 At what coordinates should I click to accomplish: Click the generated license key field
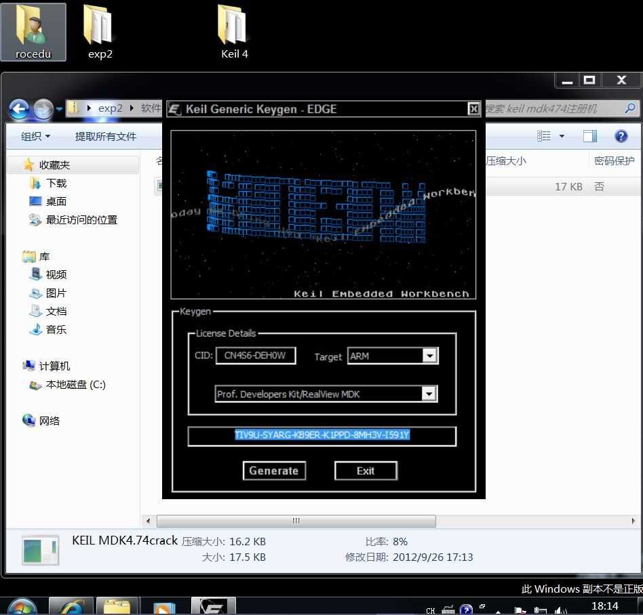tap(322, 436)
